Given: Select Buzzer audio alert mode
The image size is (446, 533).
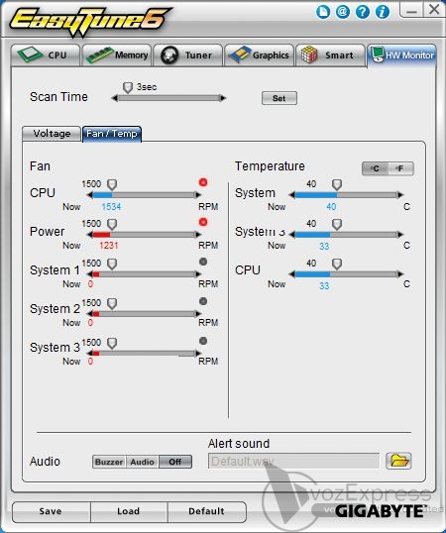Looking at the screenshot, I should [109, 462].
